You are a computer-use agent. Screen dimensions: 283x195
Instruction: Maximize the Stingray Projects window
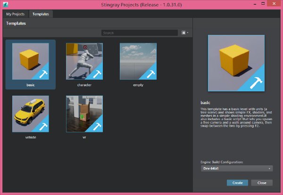pos(263,4)
